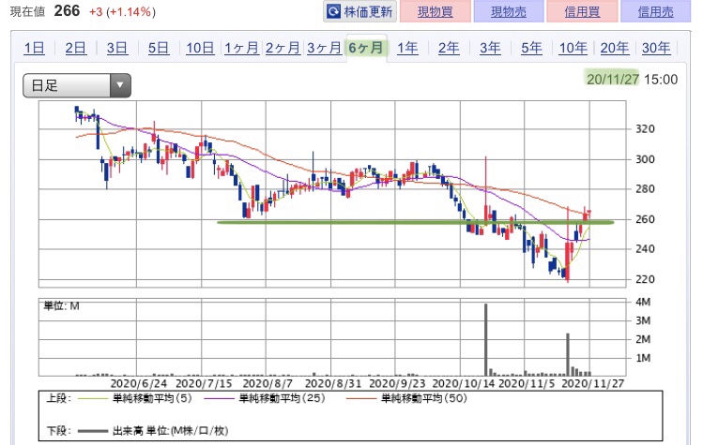Show the 3年 chart range

[490, 48]
